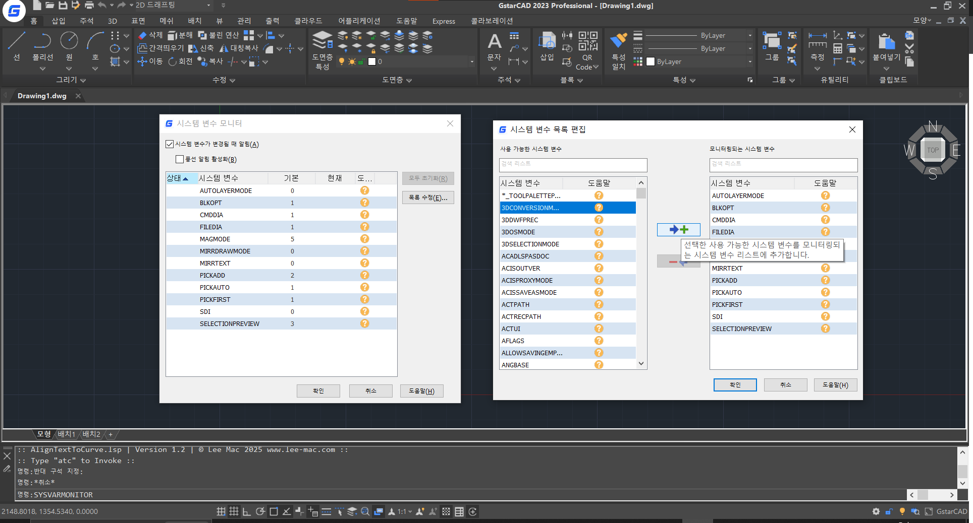Viewport: 973px width, 523px height.
Task: Click 확인 in system variable monitor dialog
Action: (x=318, y=391)
